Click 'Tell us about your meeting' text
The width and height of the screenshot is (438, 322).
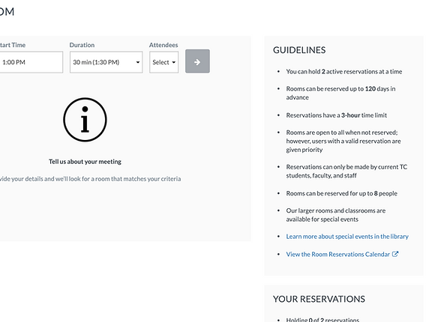click(85, 162)
